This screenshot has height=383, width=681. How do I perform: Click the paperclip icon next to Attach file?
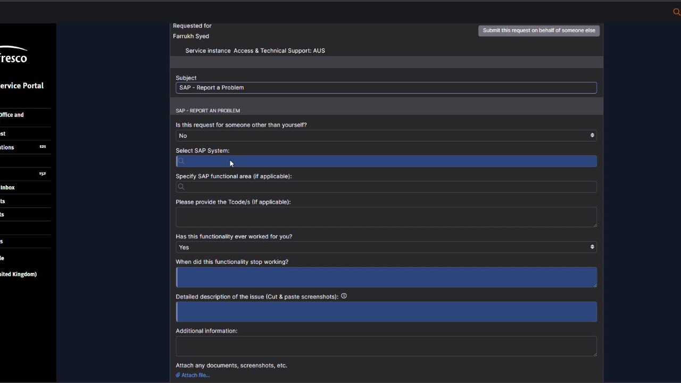[178, 376]
